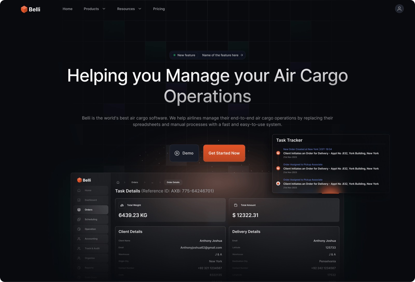Click the email Anthonyjoshua62@gmail.com
The image size is (415, 282).
tap(201, 248)
